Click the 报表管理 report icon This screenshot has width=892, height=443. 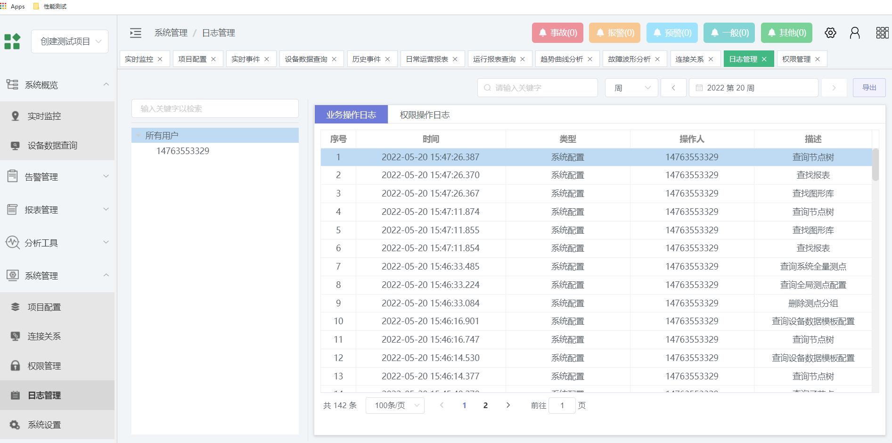coord(13,210)
